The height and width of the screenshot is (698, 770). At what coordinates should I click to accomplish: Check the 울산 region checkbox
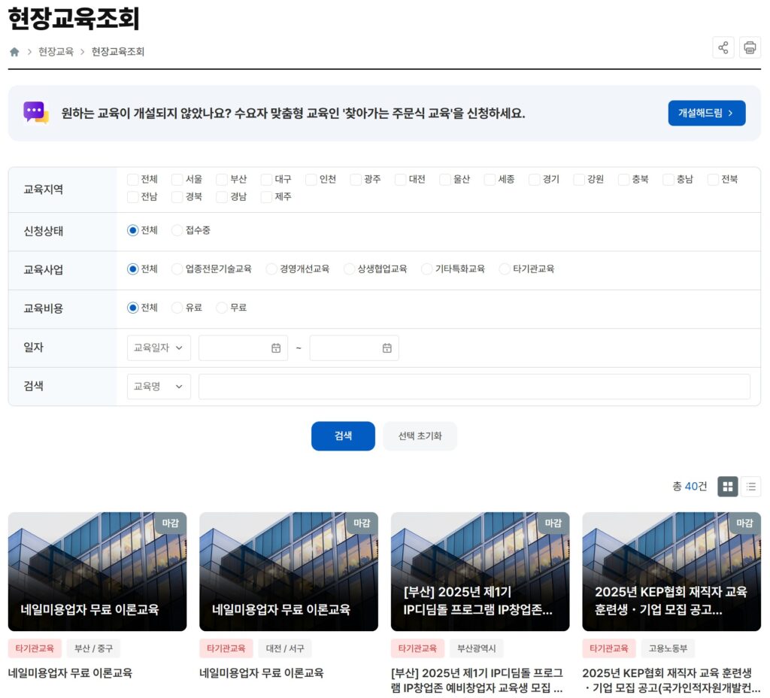tap(445, 179)
